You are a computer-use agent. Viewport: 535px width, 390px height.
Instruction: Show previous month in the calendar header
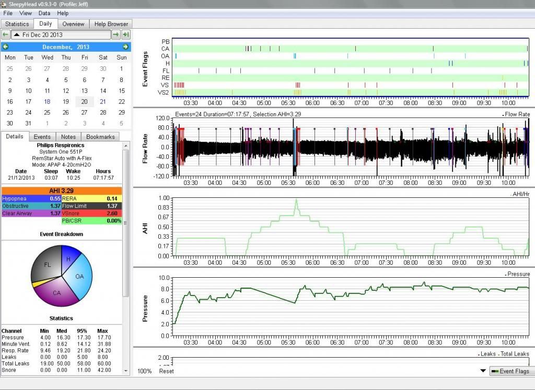tap(5, 46)
